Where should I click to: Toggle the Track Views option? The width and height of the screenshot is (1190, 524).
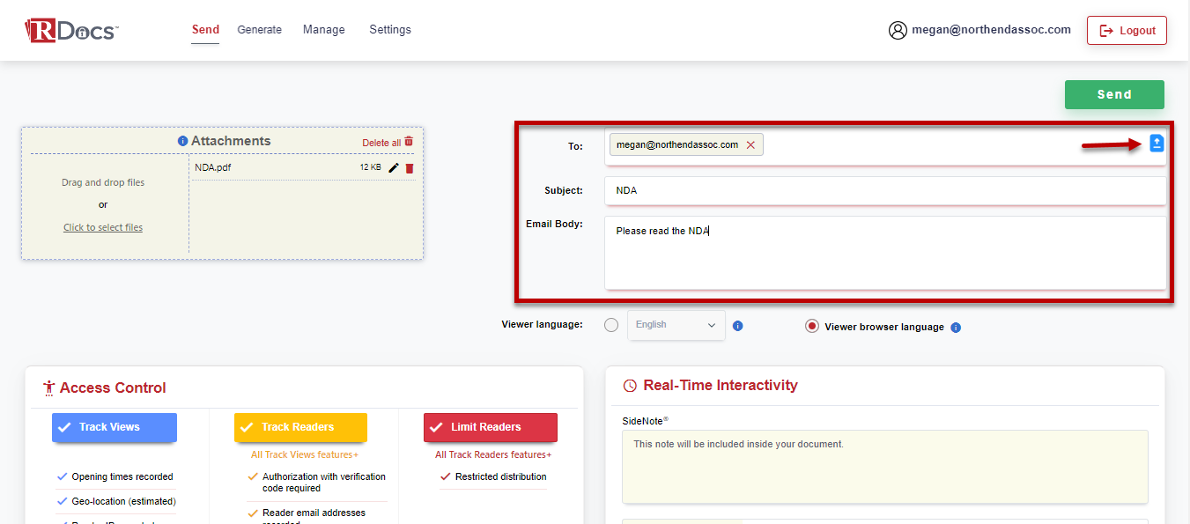tap(114, 427)
